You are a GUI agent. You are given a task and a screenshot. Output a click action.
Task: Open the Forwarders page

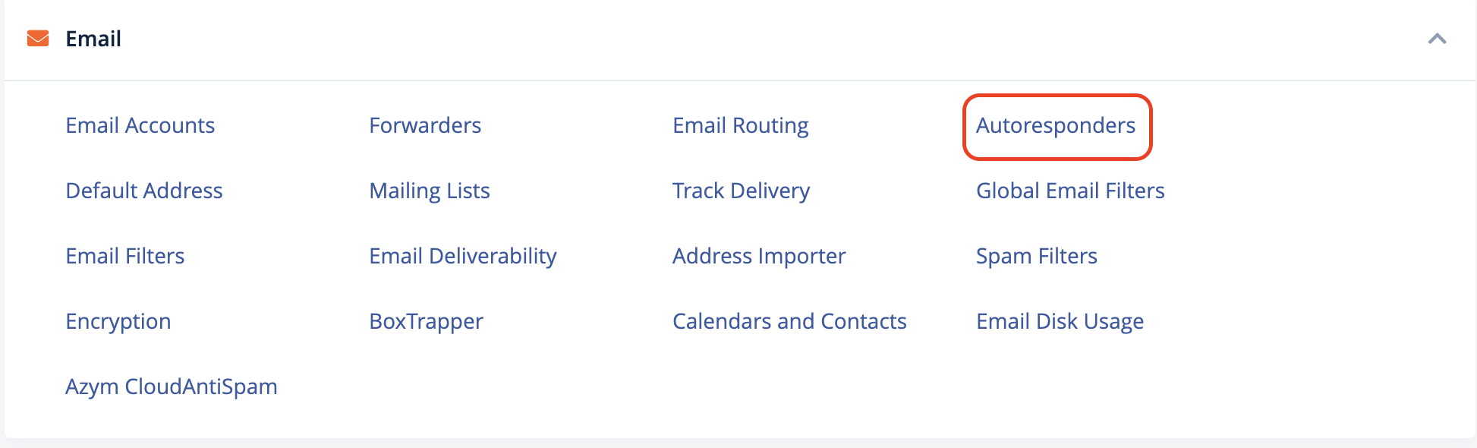[425, 125]
